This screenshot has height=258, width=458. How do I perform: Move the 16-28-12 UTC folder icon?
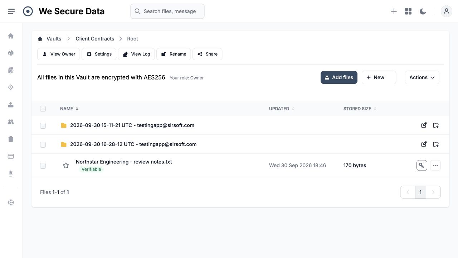click(x=436, y=144)
